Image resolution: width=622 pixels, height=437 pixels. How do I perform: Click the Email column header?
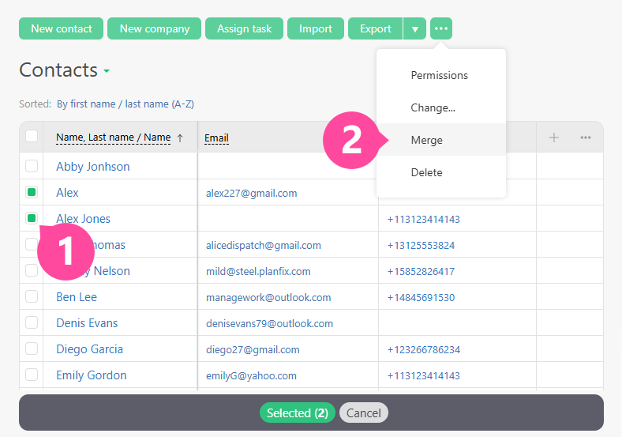point(216,138)
